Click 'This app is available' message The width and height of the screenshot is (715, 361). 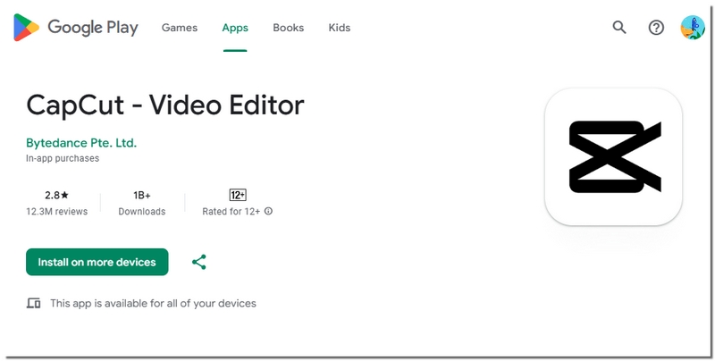[153, 303]
